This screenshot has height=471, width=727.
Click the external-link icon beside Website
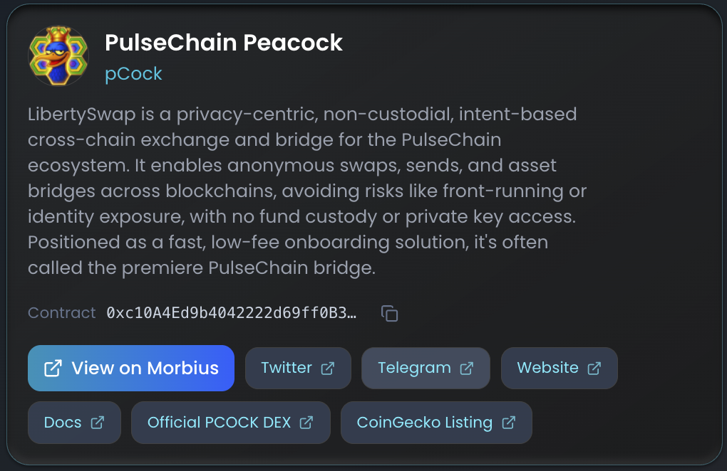tap(594, 368)
